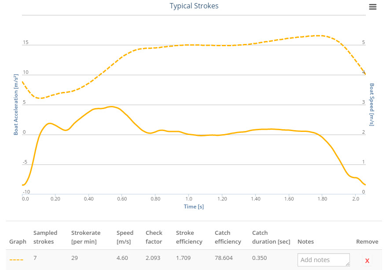Click the Boat Acceleration axis label
The width and height of the screenshot is (386, 270).
(x=16, y=105)
